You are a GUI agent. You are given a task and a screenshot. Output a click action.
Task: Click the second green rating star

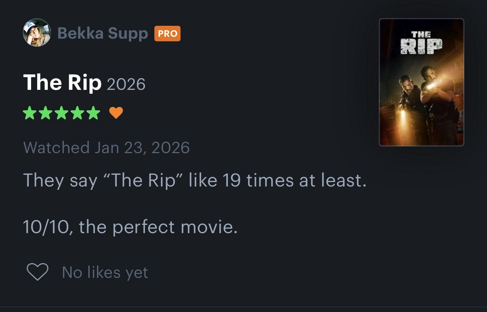point(46,113)
